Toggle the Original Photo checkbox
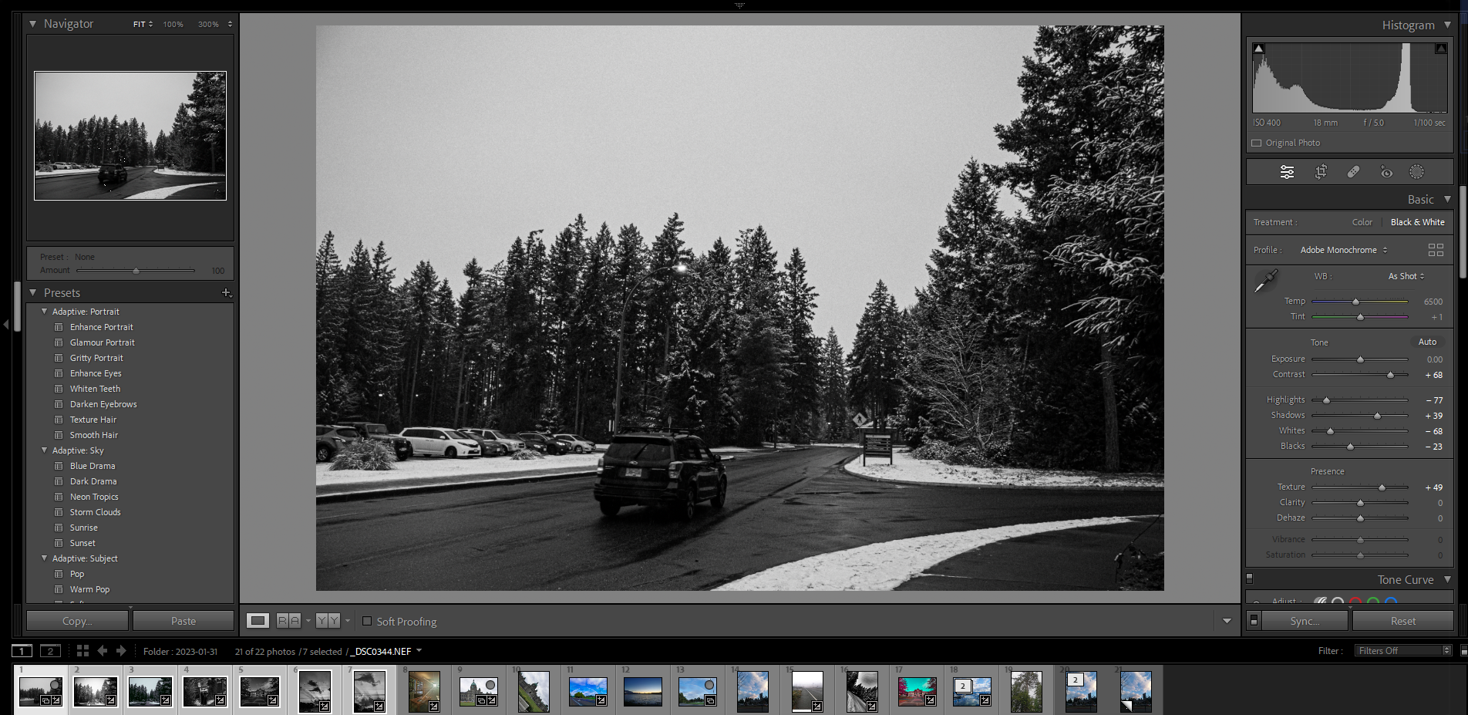 point(1257,143)
